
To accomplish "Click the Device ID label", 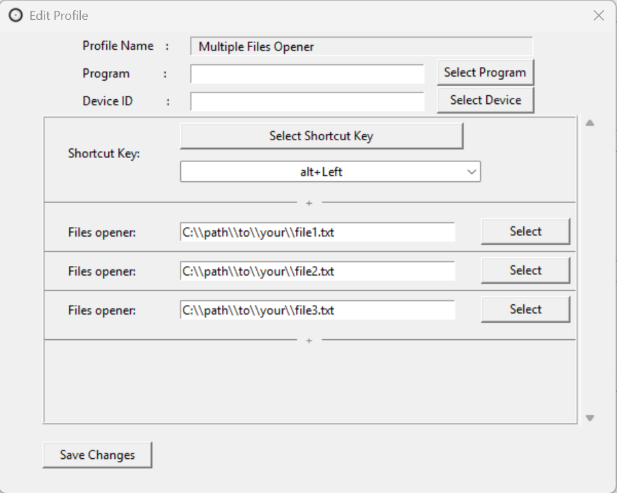I will (x=108, y=101).
